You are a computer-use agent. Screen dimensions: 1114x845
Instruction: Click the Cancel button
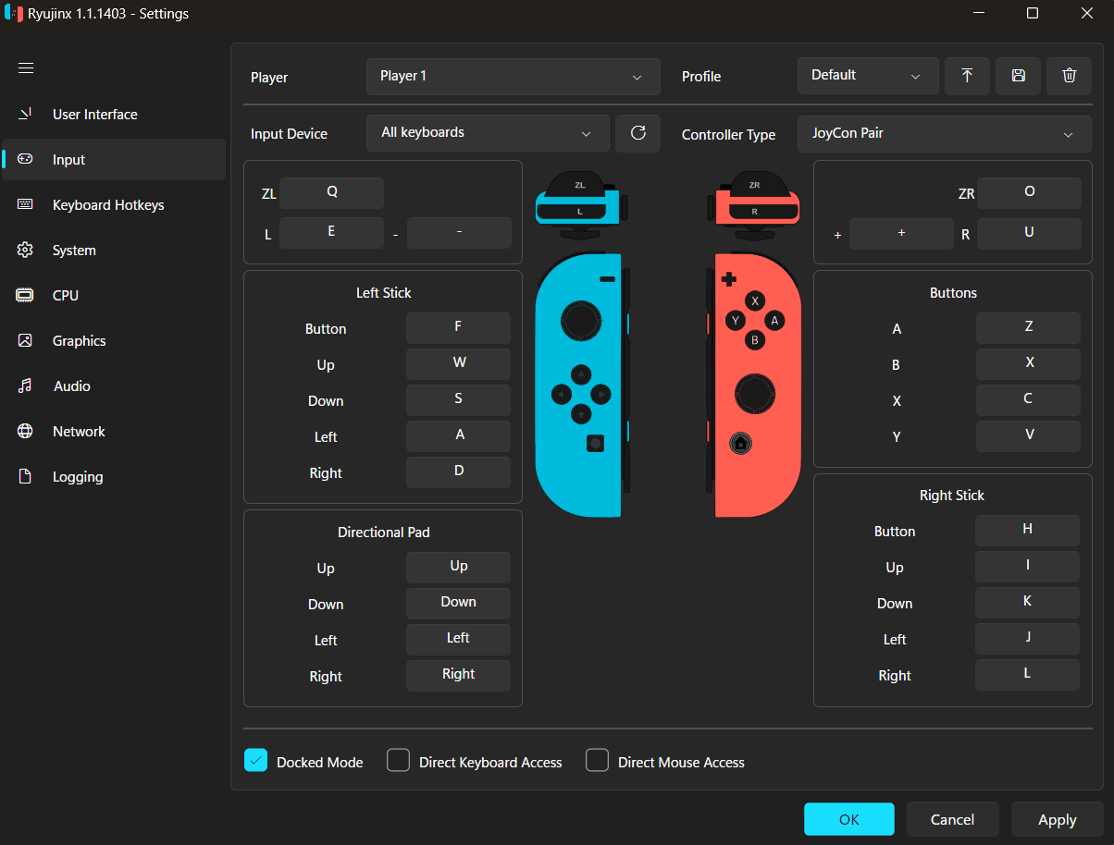tap(952, 819)
